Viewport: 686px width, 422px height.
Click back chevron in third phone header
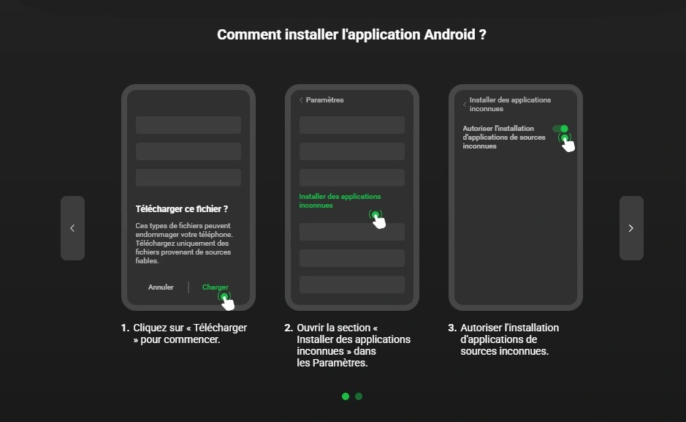tap(465, 105)
